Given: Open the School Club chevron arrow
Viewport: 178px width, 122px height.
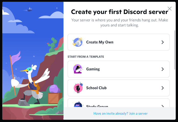Looking at the screenshot, I should tap(162, 88).
